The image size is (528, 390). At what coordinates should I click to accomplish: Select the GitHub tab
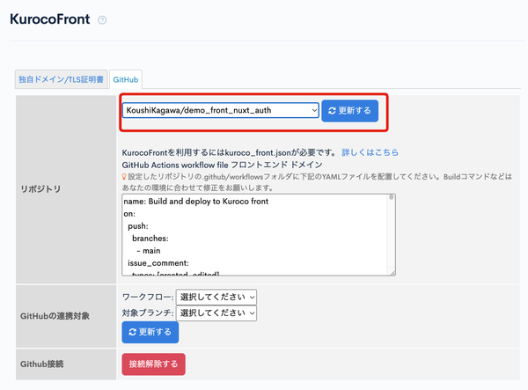point(126,79)
